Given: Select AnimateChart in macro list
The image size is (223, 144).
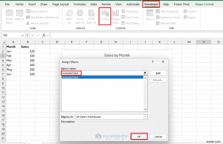Looking at the screenshot, I should (102, 77).
